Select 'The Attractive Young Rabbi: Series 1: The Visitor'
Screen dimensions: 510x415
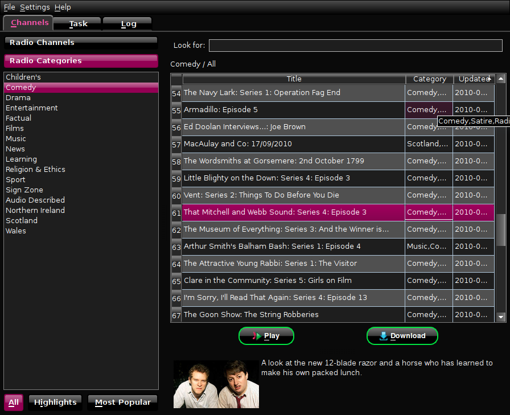[293, 264]
